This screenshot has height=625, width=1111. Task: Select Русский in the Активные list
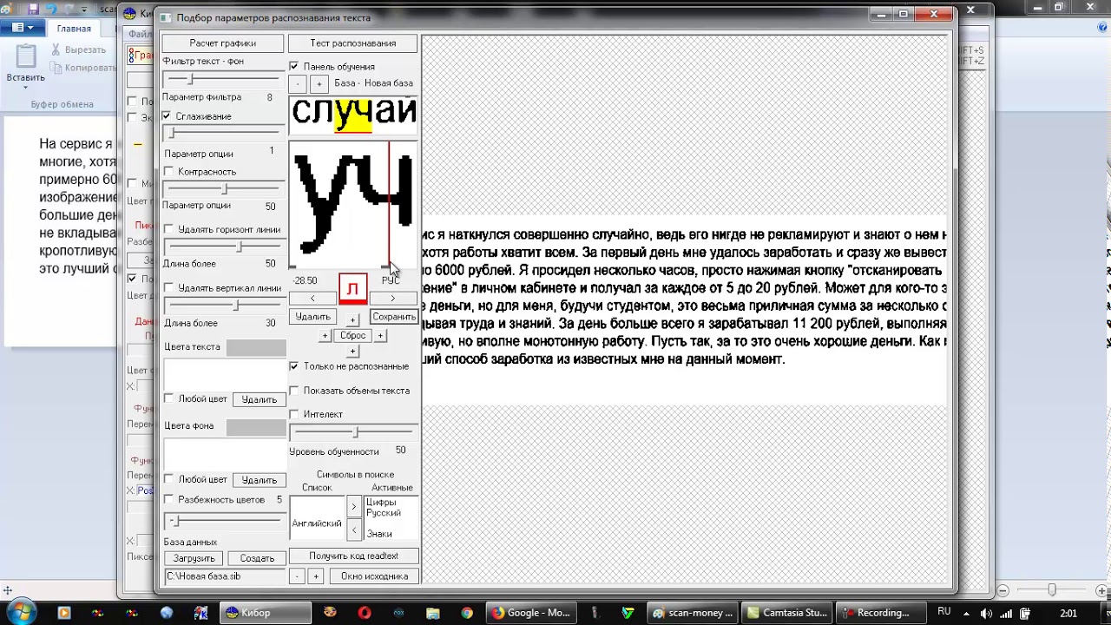[x=384, y=513]
